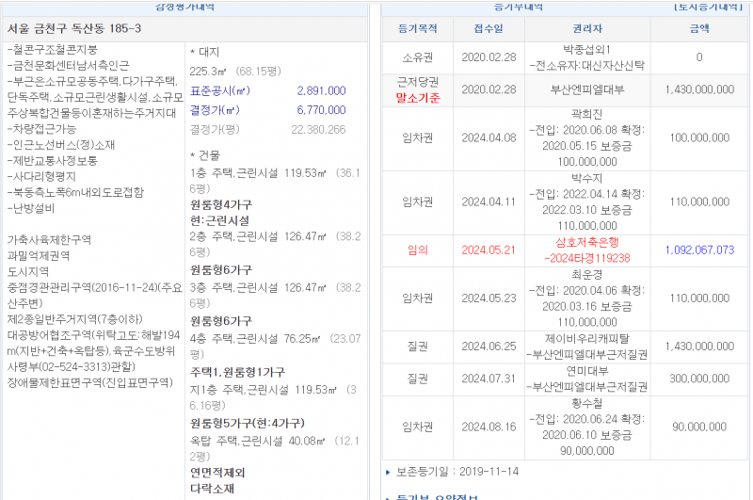
Task: Click the 곽희진 tenant name
Action: pyautogui.click(x=587, y=114)
